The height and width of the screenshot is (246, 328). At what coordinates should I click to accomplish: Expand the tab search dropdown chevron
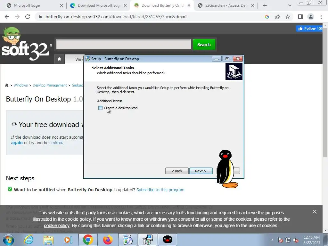coord(290,6)
